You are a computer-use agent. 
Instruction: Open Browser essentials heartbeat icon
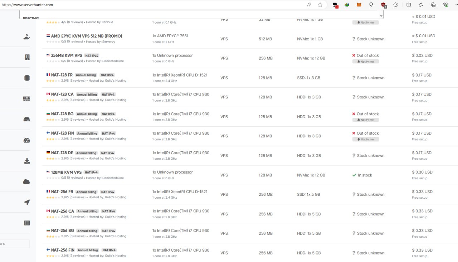[445, 5]
